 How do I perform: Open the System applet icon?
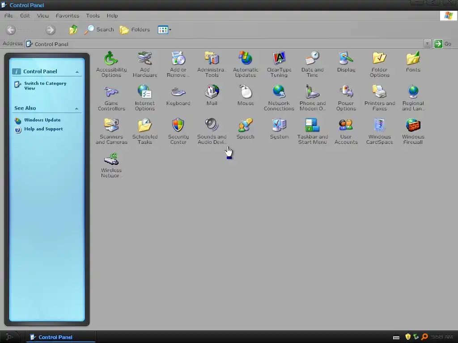pyautogui.click(x=279, y=129)
